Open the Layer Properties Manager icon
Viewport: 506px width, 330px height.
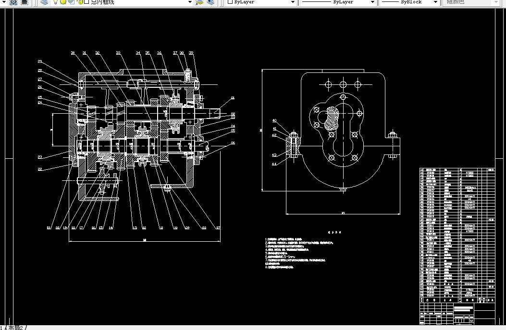45,2
